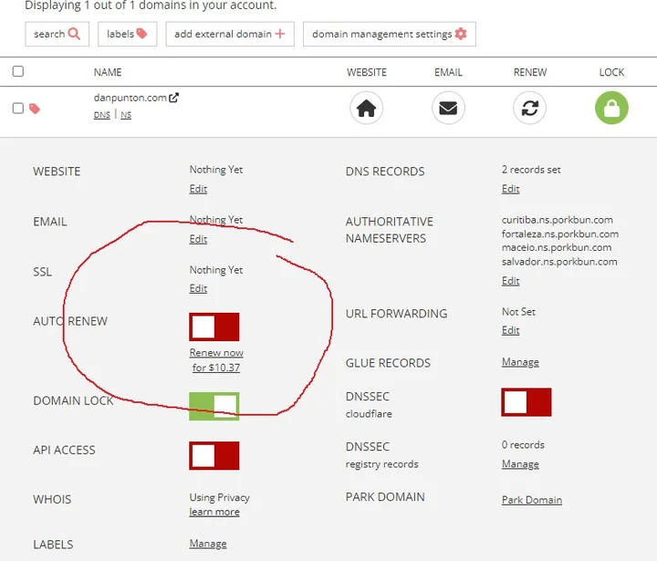The width and height of the screenshot is (657, 561).
Task: Enable the DNSSEC cloudflare toggle
Action: (x=527, y=402)
